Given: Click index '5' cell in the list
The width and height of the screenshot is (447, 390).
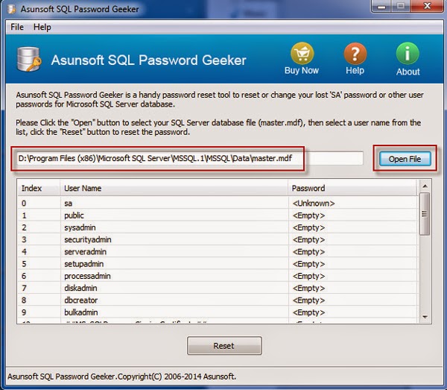Looking at the screenshot, I should (x=24, y=264).
